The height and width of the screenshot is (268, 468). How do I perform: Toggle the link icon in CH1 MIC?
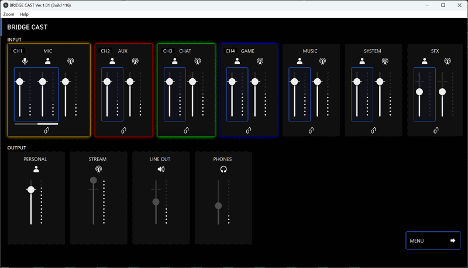click(47, 130)
